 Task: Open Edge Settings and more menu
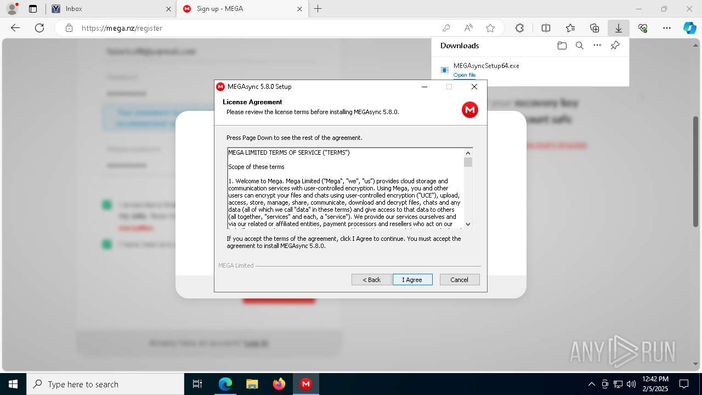pyautogui.click(x=667, y=28)
